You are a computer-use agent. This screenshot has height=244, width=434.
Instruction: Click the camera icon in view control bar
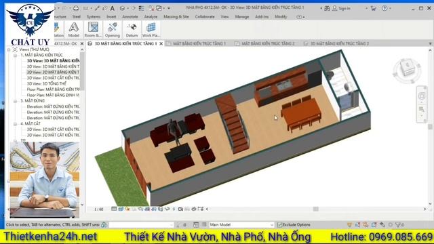pos(180,209)
